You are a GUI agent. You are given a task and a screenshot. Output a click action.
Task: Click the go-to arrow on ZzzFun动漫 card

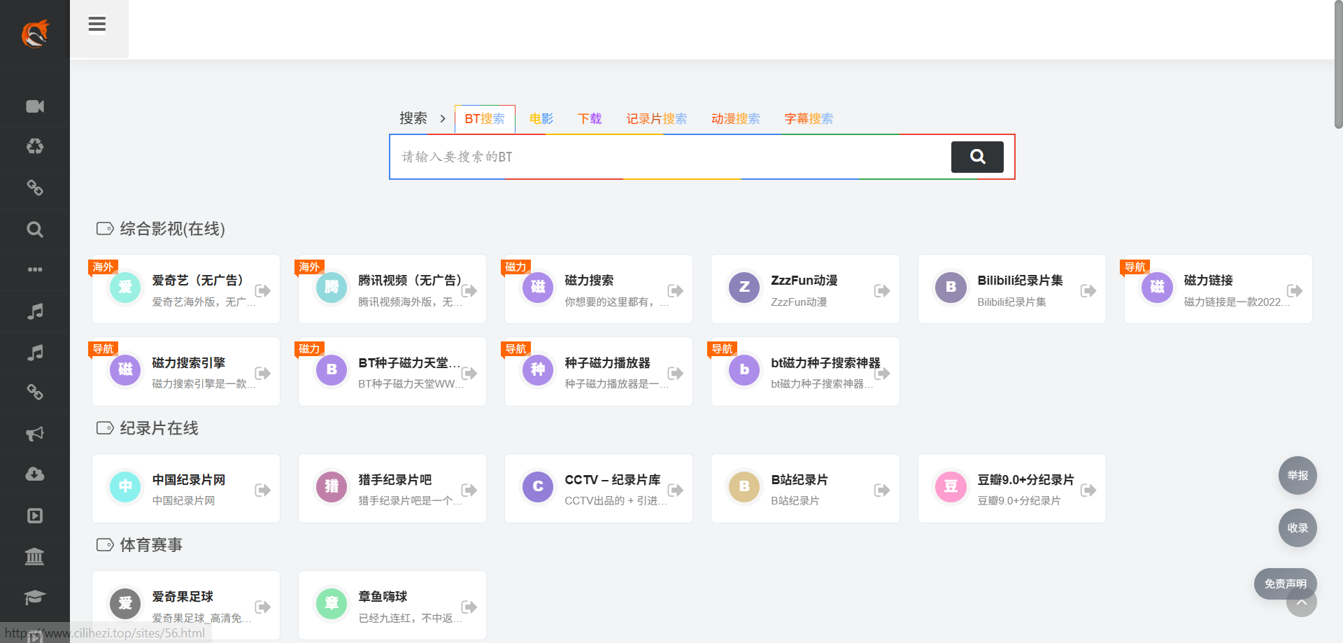(882, 290)
